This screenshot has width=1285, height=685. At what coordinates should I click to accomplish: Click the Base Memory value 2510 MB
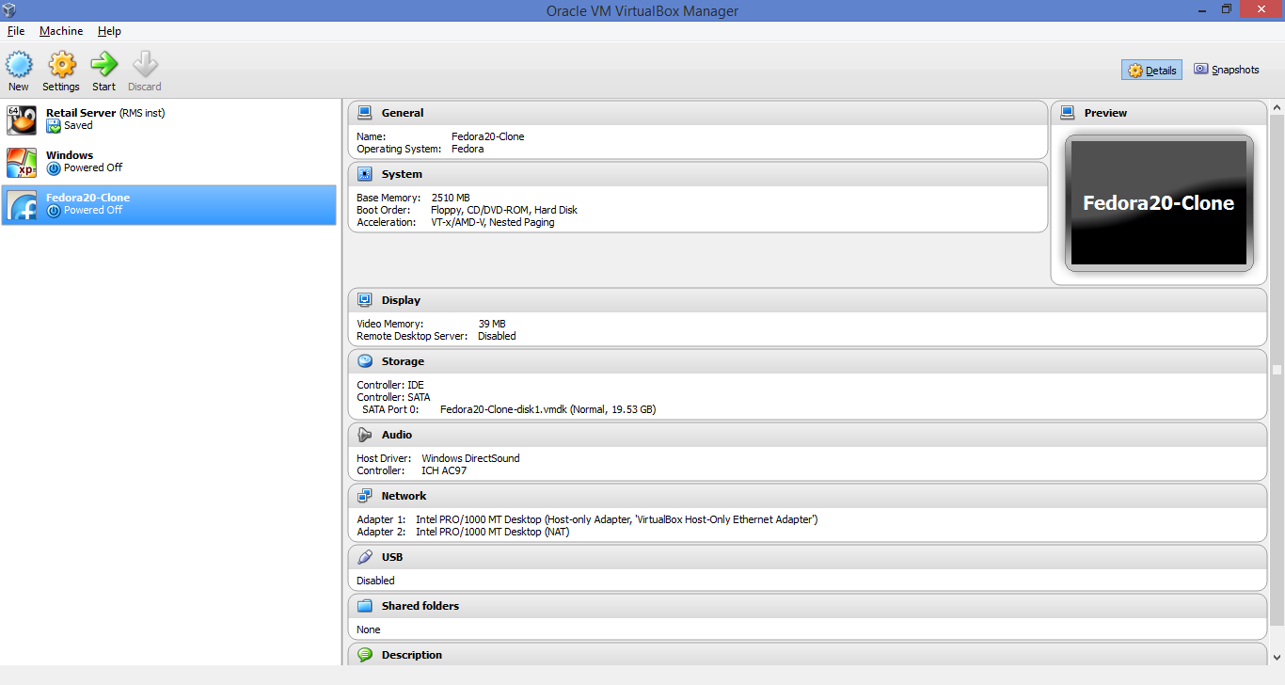(x=451, y=198)
